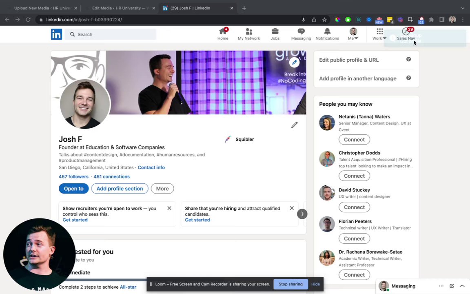The image size is (470, 294).
Task: Open Messaging bar three-dot options
Action: (441, 286)
